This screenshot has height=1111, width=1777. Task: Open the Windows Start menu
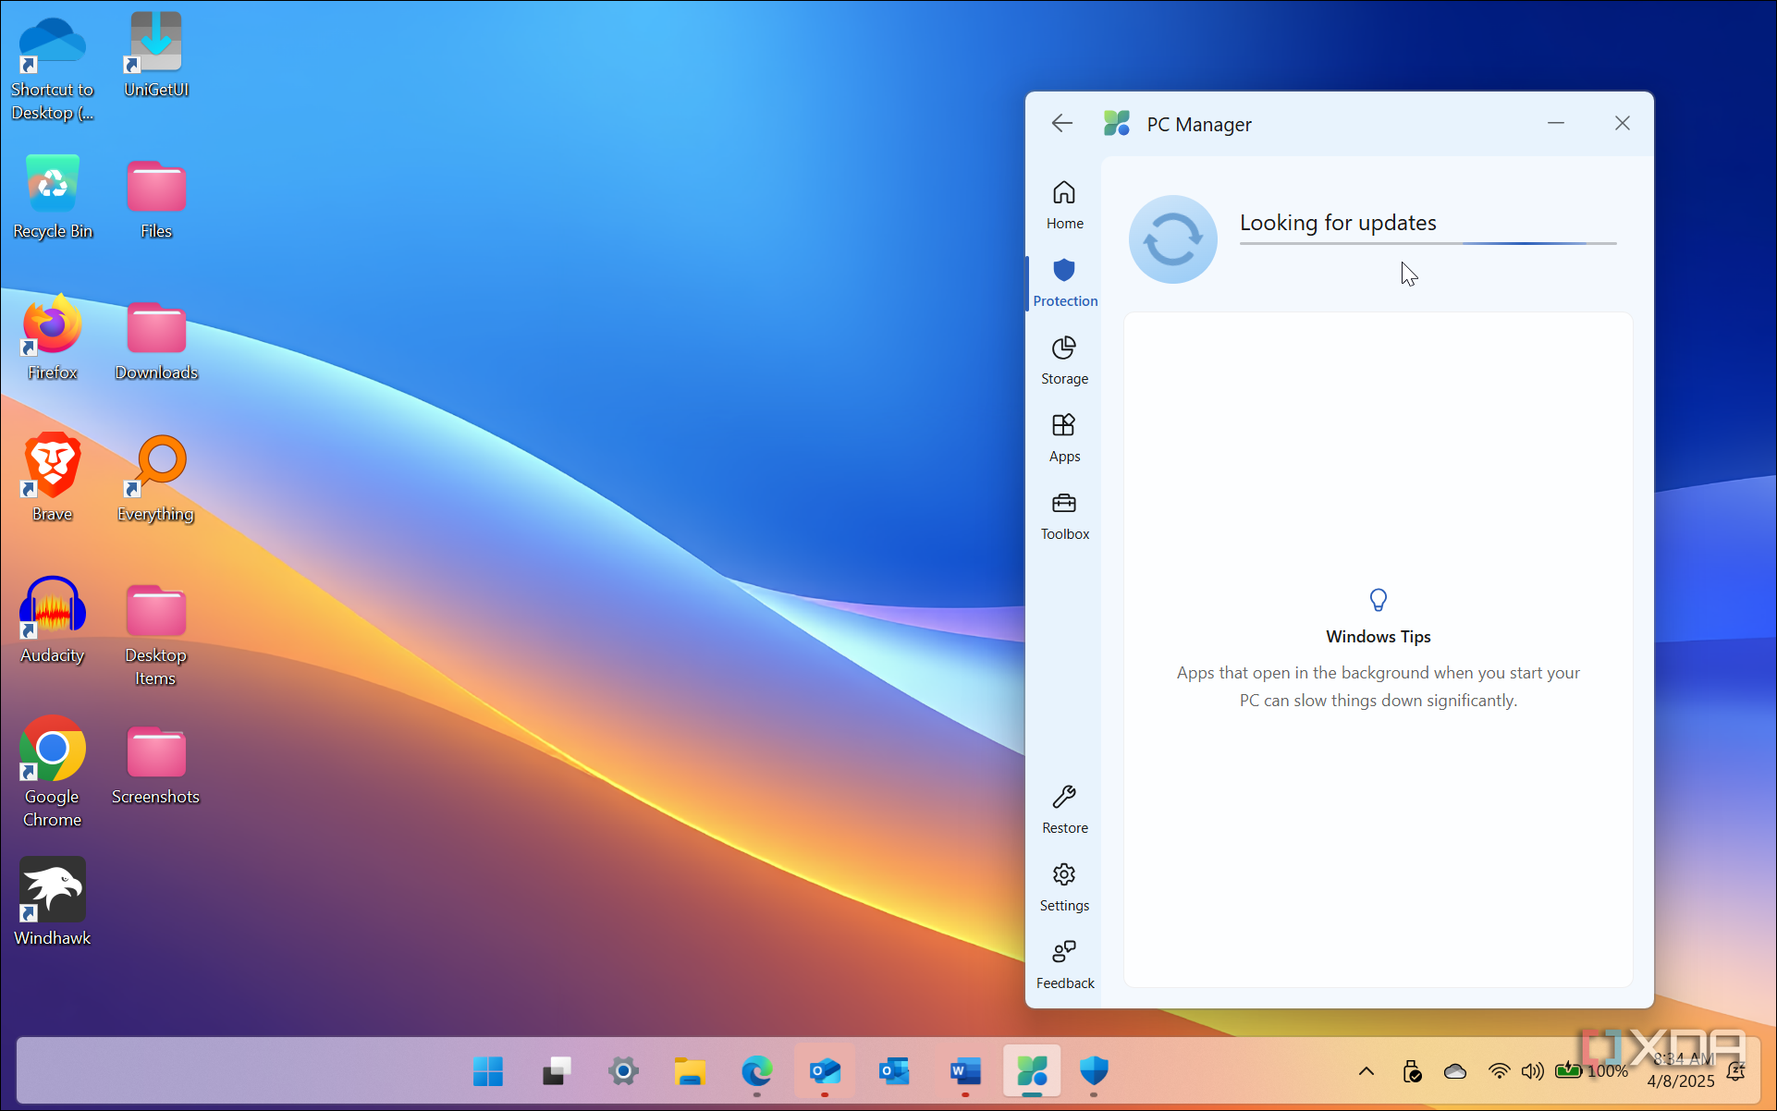click(487, 1071)
